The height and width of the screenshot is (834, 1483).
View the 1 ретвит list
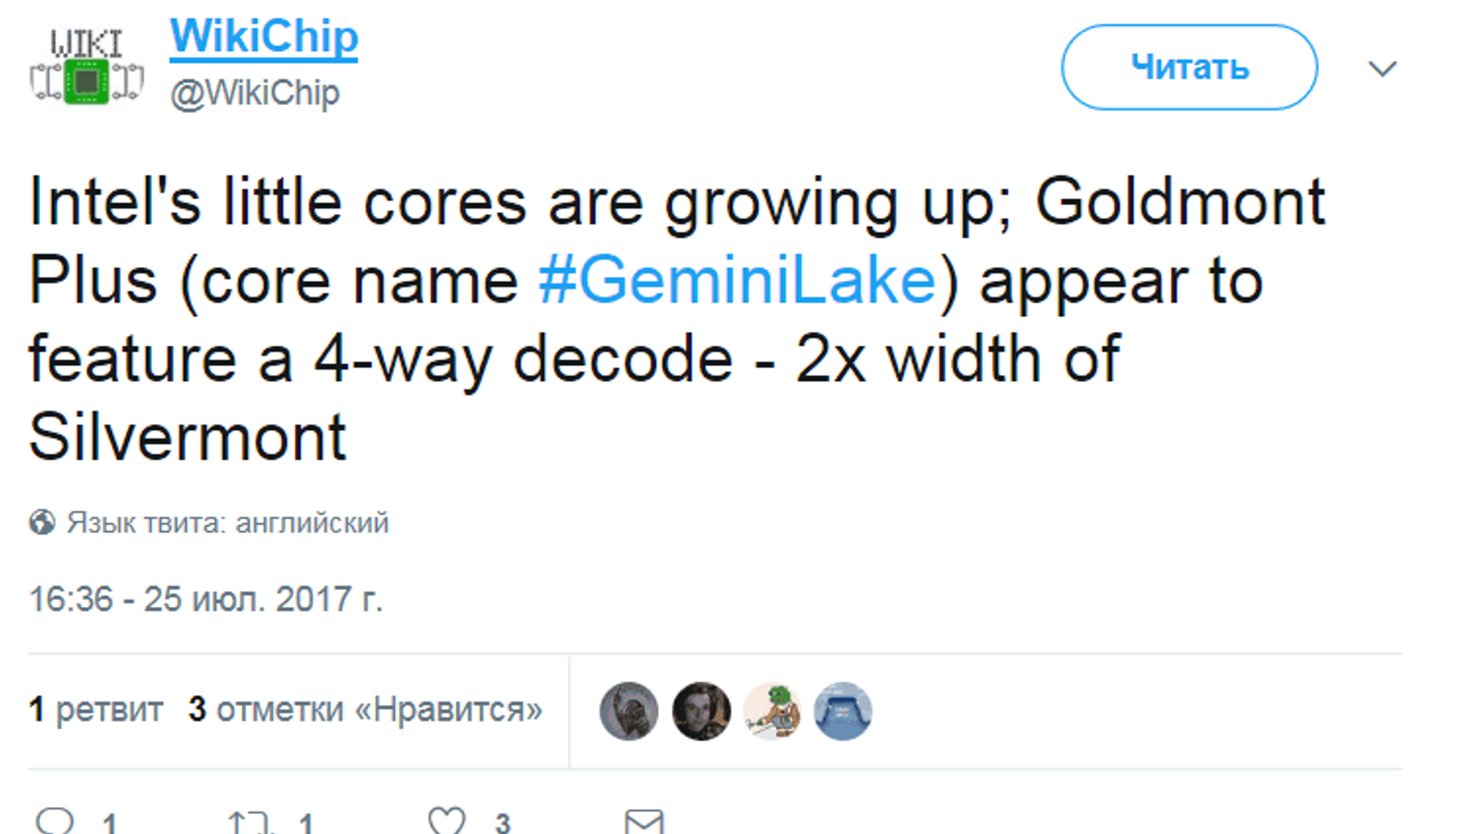click(96, 710)
